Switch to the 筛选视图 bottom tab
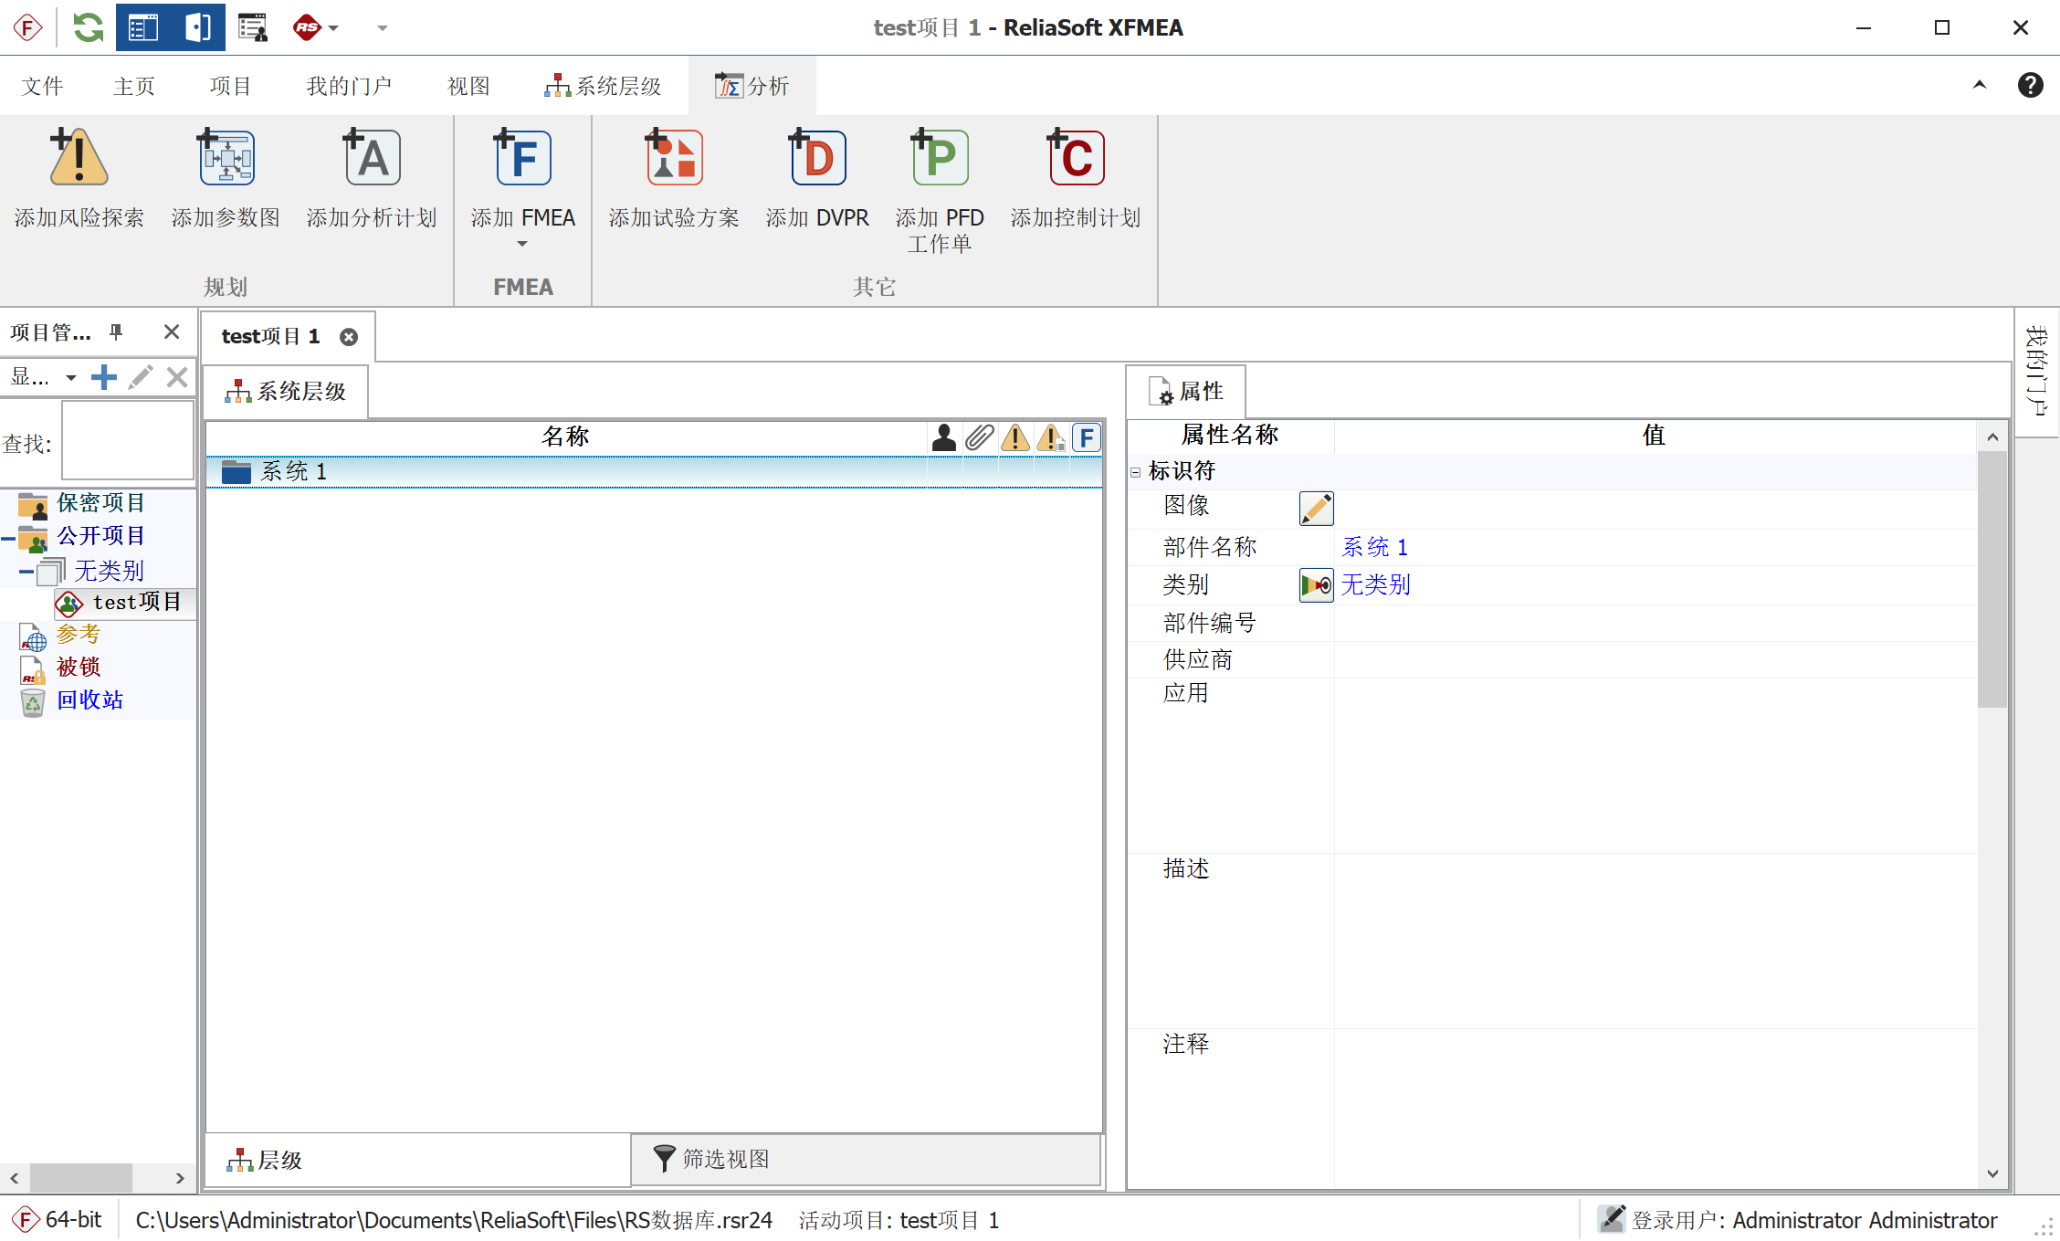The height and width of the screenshot is (1241, 2060). (866, 1159)
